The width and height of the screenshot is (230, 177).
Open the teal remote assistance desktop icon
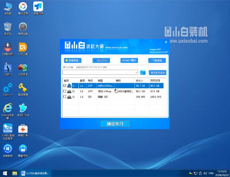pos(38,9)
